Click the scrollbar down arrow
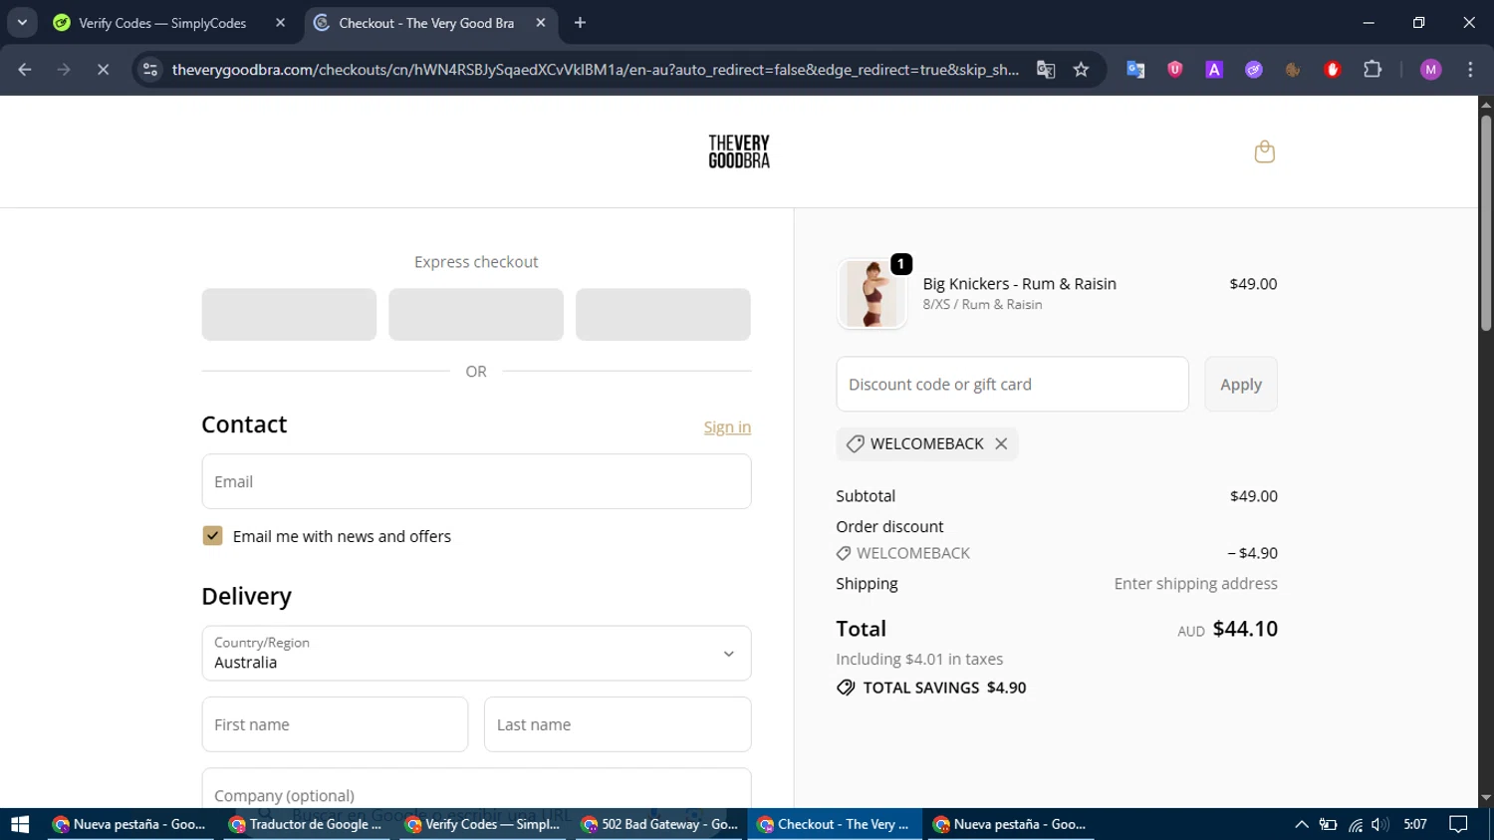This screenshot has height=840, width=1494. [x=1486, y=798]
